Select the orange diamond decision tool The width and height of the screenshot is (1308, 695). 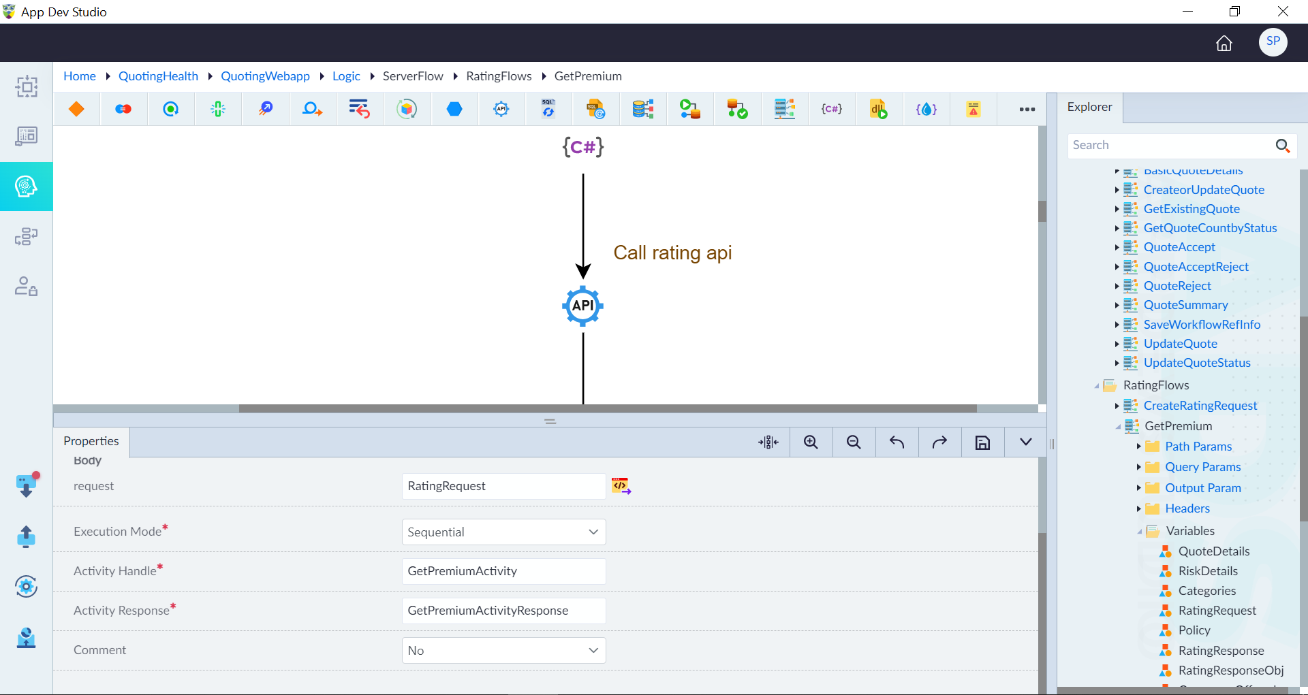coord(76,109)
